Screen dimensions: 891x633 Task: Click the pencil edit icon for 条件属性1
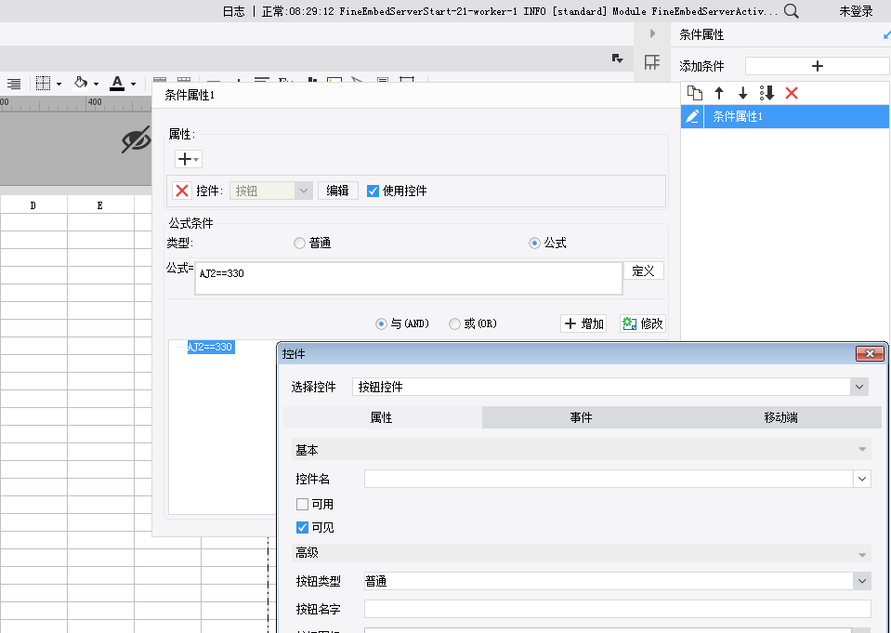point(692,117)
